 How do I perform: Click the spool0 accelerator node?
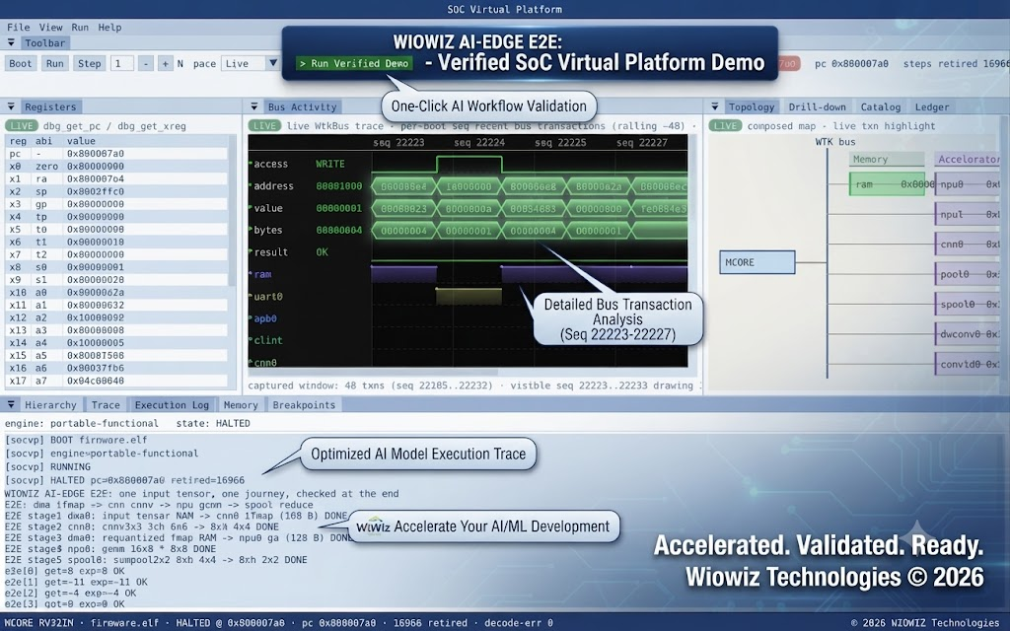[967, 304]
